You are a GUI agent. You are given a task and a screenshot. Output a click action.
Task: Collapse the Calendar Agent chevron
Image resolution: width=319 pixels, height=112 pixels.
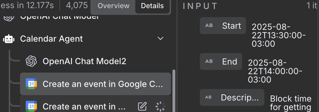pyautogui.click(x=160, y=39)
